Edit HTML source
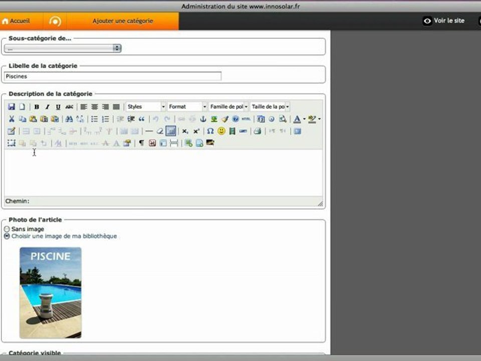The width and height of the screenshot is (481, 361). click(x=246, y=119)
